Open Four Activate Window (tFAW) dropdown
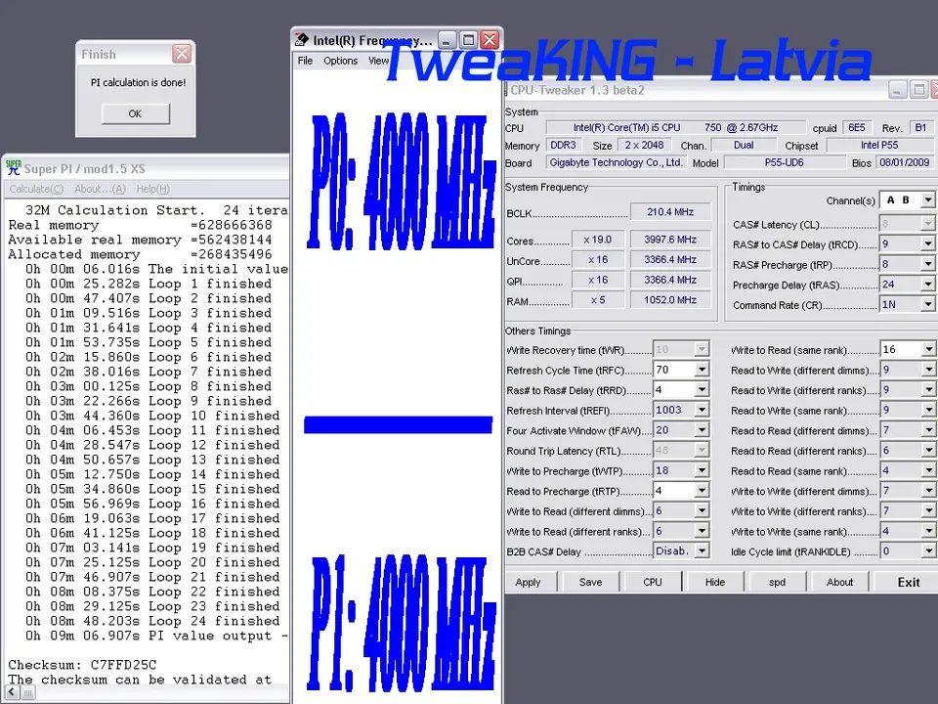938x704 pixels. point(702,430)
